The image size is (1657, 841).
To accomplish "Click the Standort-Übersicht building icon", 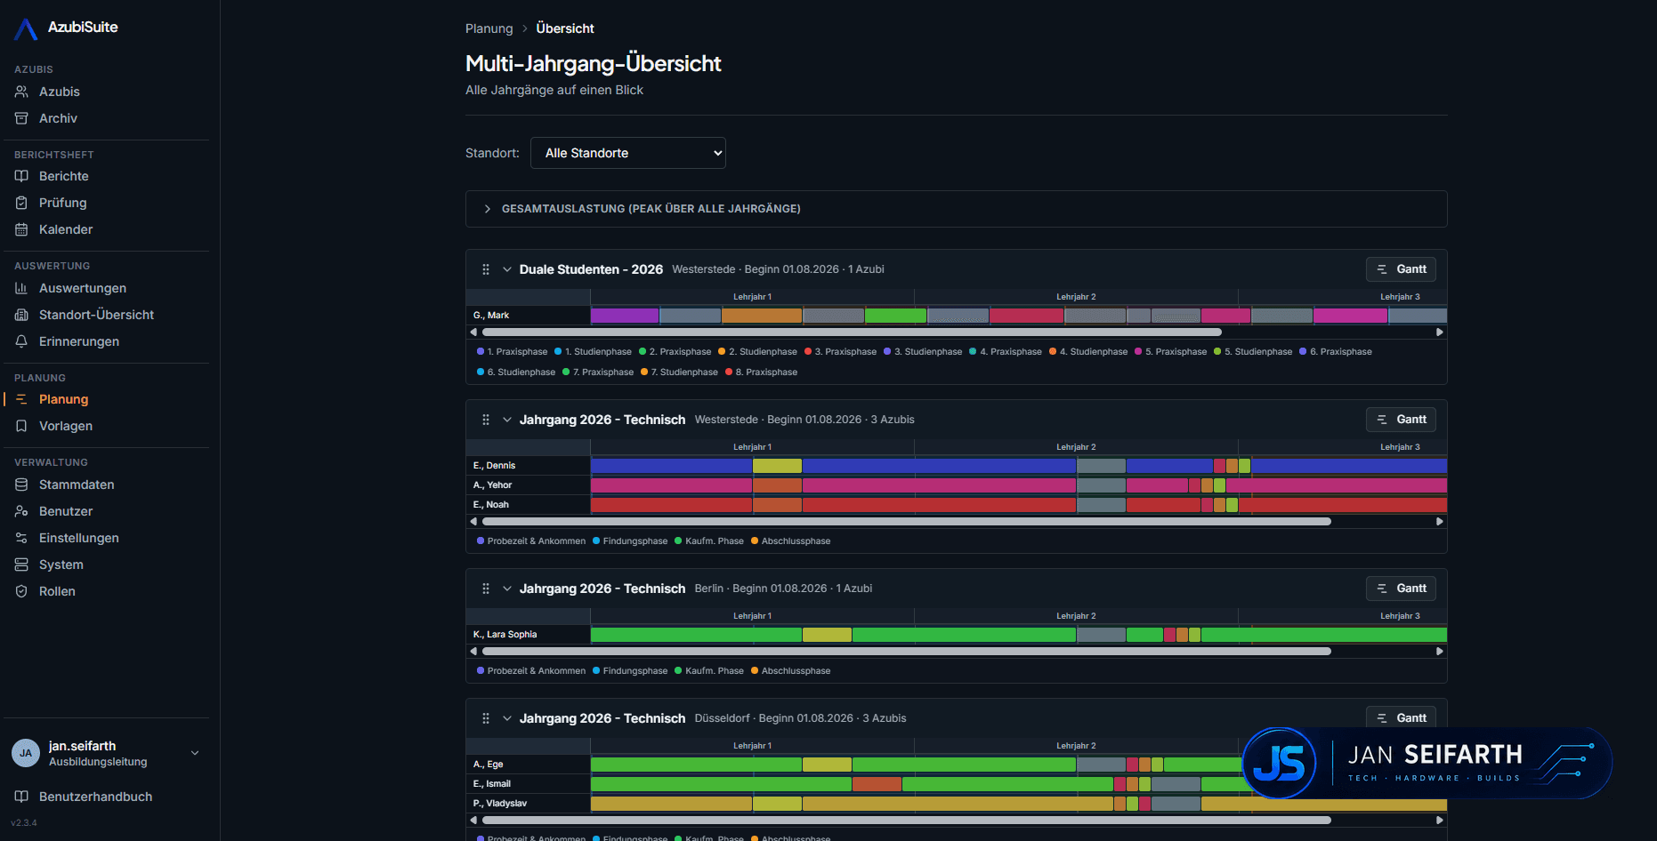I will [21, 315].
